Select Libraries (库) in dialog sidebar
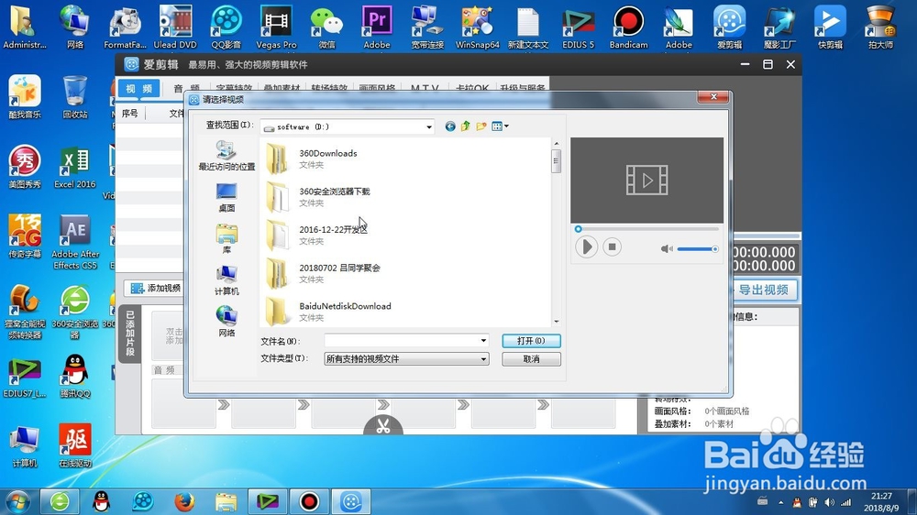Screen dimensions: 917x515 coord(226,239)
